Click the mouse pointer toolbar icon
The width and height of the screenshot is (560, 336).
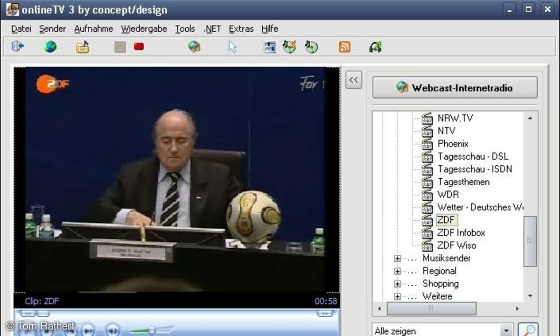[232, 47]
